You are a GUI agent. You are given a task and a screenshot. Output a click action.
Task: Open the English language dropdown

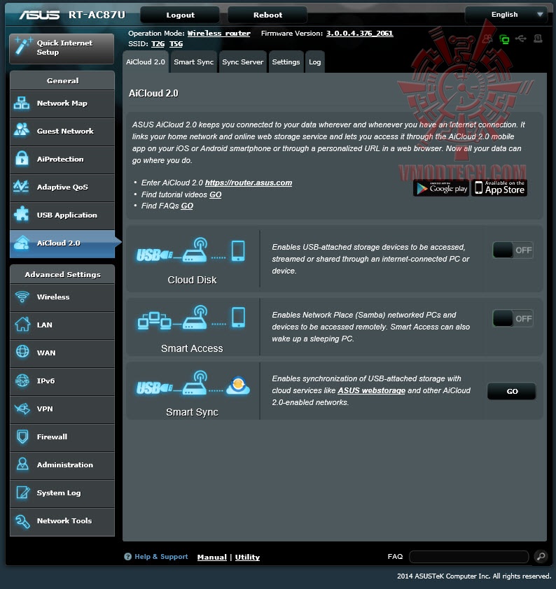click(x=506, y=15)
